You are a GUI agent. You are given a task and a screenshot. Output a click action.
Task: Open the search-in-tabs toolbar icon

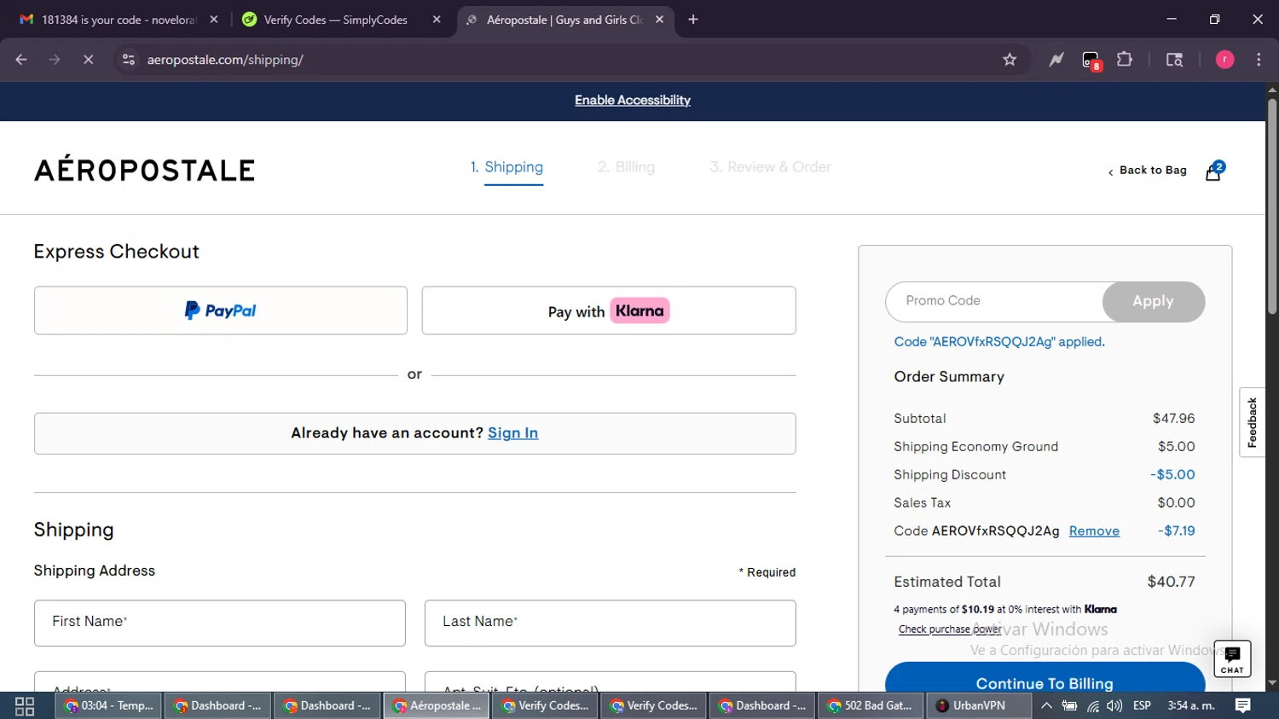(x=1174, y=60)
